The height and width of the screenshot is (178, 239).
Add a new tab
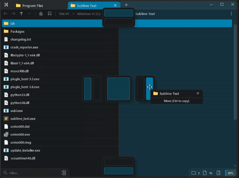pyautogui.click(x=126, y=5)
